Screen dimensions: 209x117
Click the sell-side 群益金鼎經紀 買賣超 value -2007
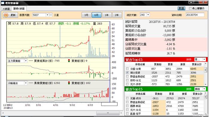[x=155, y=102]
